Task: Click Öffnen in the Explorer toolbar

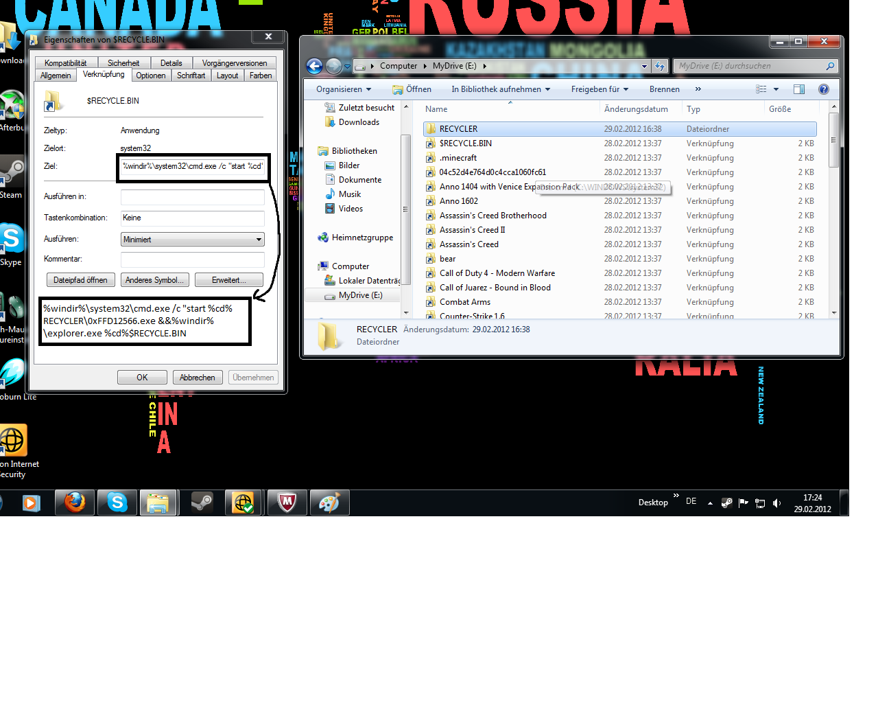Action: 412,89
